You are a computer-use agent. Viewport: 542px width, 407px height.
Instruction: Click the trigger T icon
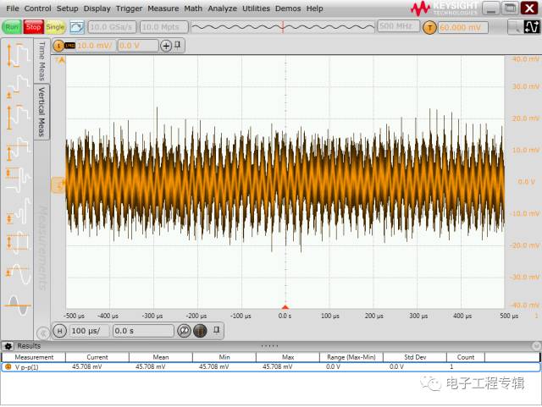pyautogui.click(x=429, y=27)
